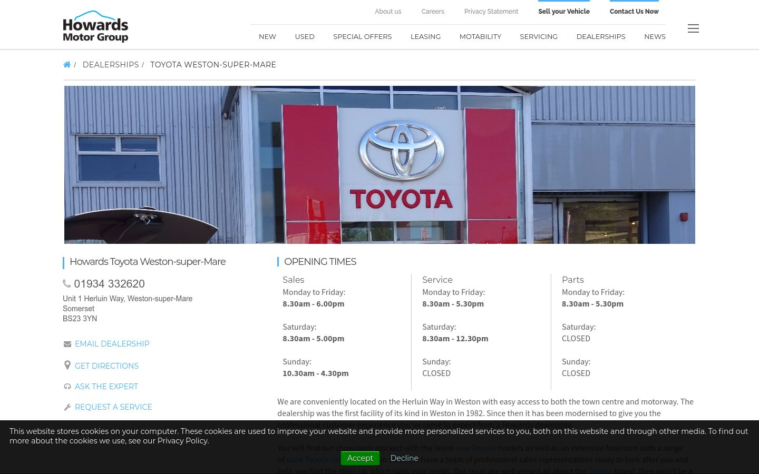
Task: Click the REQUEST A SERVICE link
Action: point(113,407)
